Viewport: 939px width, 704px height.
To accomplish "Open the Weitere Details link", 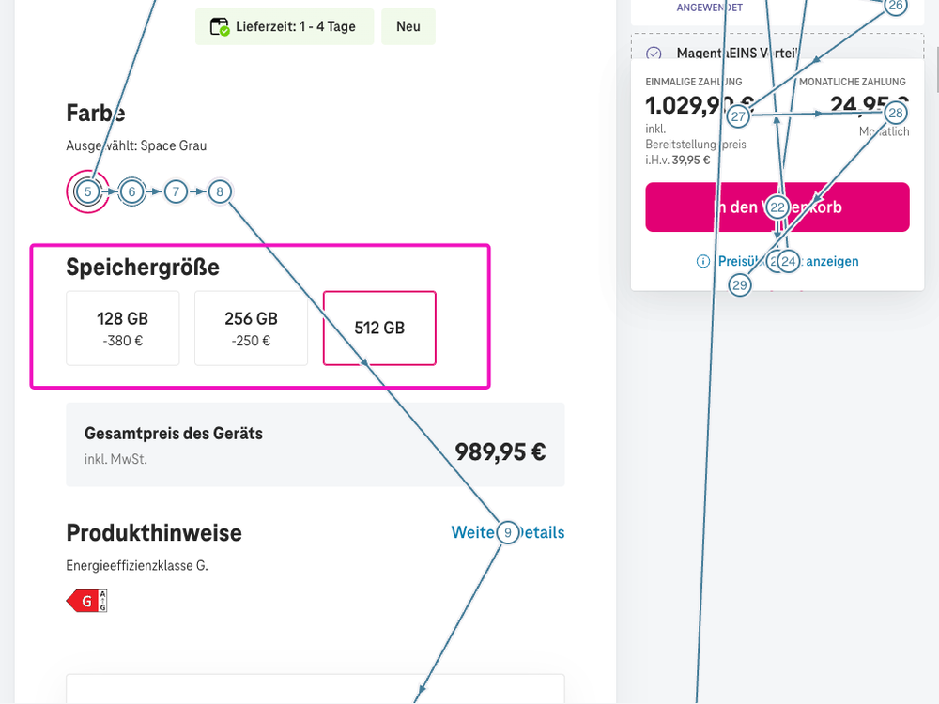I will 508,532.
